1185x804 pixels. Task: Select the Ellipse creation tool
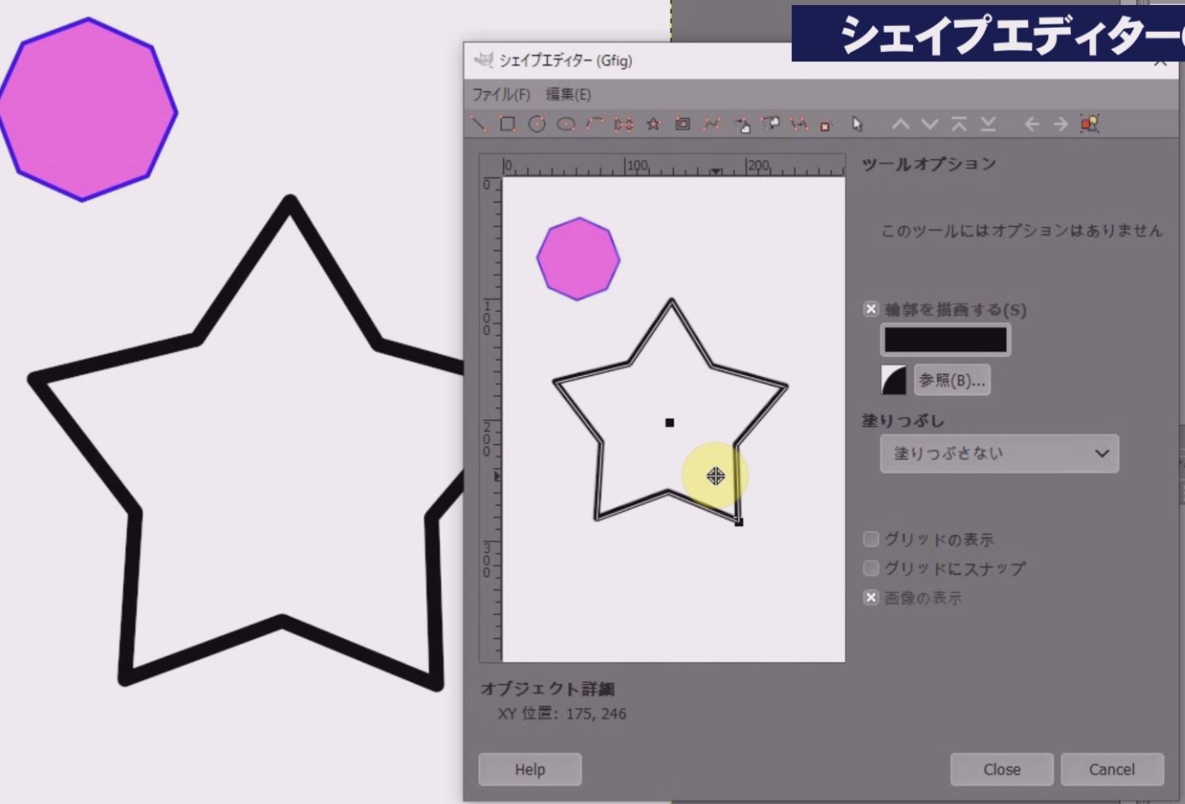(x=566, y=124)
